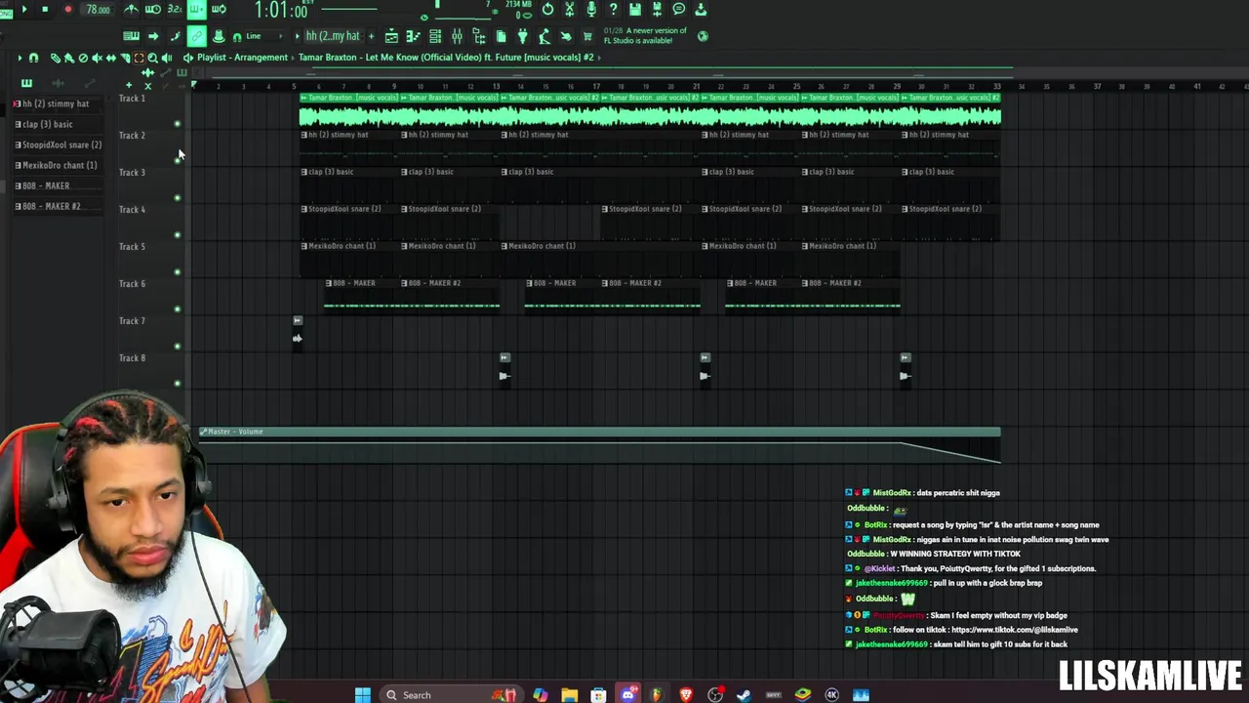Viewport: 1249px width, 703px height.
Task: Select the Zoom magnifier tool in the playlist
Action: coord(152,58)
